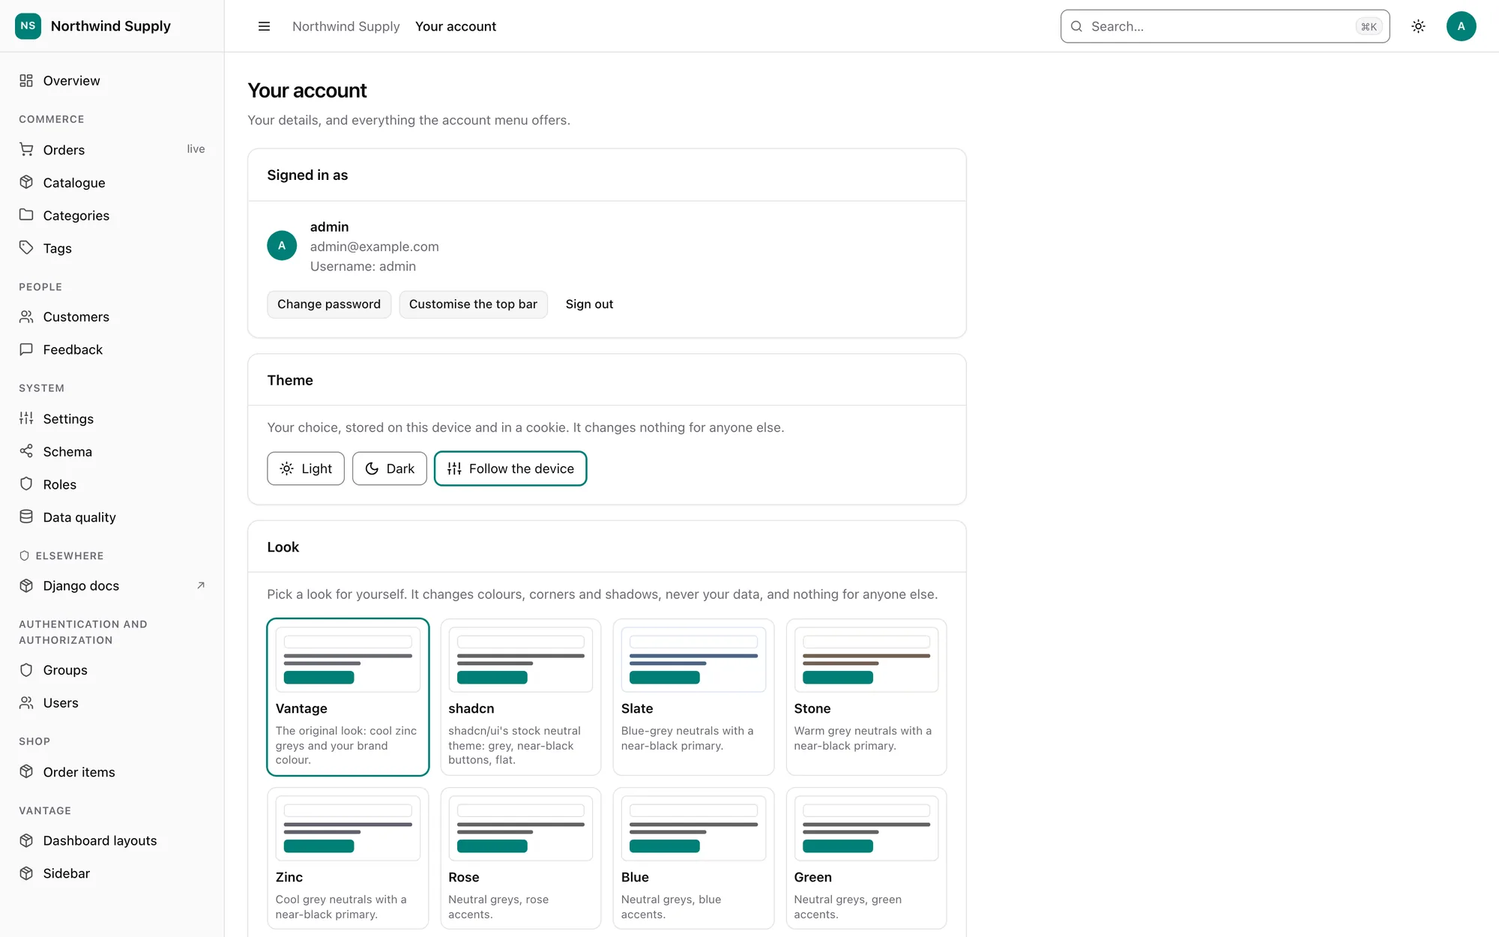This screenshot has width=1499, height=937.
Task: Click the external-link arrow beside Django docs
Action: pyautogui.click(x=201, y=585)
